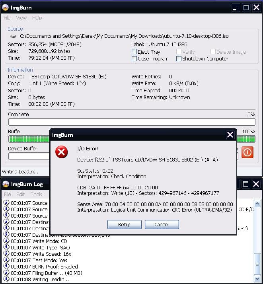Click the Device Buffer progress bar
Image resolution: width=263 pixels, height=284 pixels.
click(x=29, y=156)
